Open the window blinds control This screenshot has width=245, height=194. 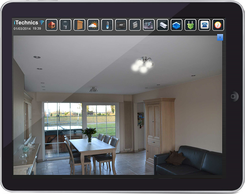click(x=79, y=25)
